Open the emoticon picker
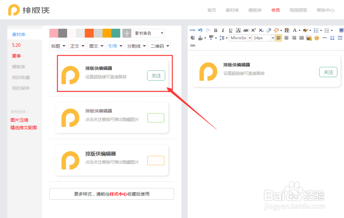The width and height of the screenshot is (344, 218). (x=317, y=38)
